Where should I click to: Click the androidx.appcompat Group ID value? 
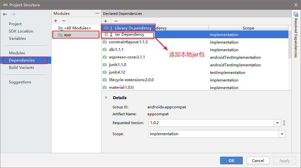(167, 107)
